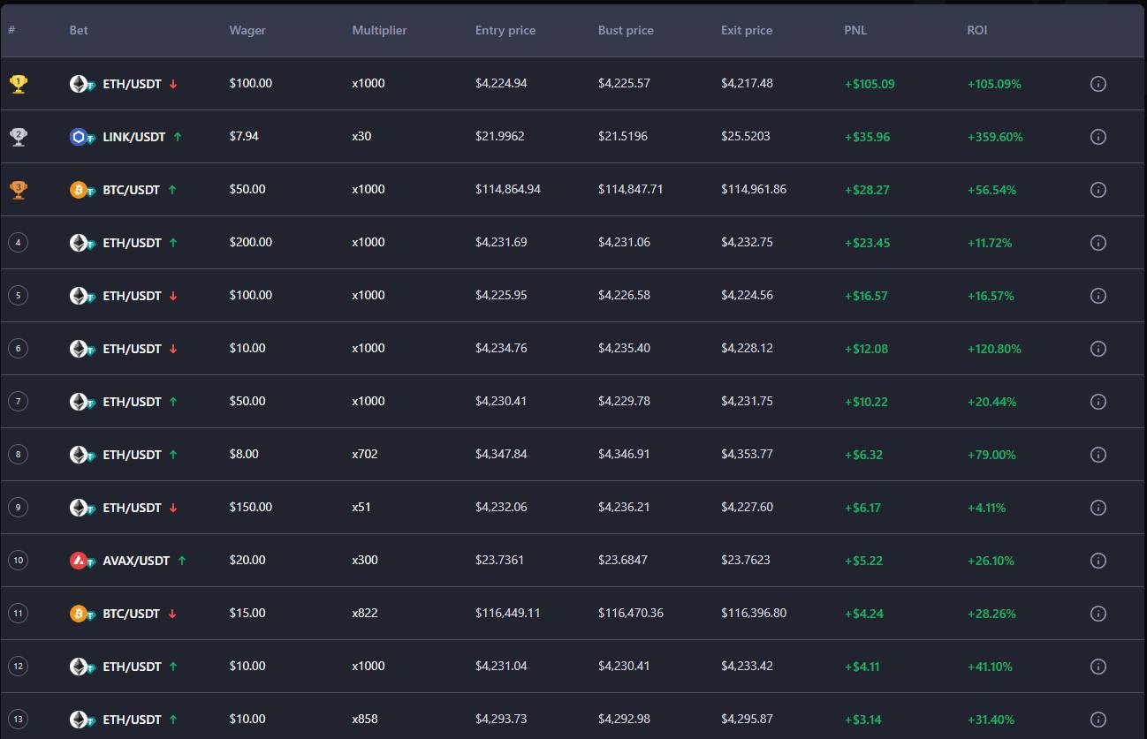Click the red down arrow in the rank 11 BTC row
This screenshot has height=739, width=1147.
(172, 614)
